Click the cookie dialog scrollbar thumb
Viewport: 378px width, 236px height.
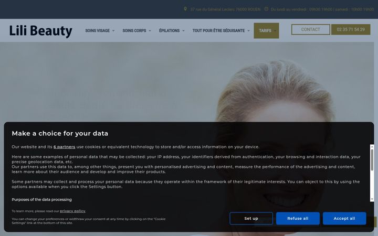372,160
